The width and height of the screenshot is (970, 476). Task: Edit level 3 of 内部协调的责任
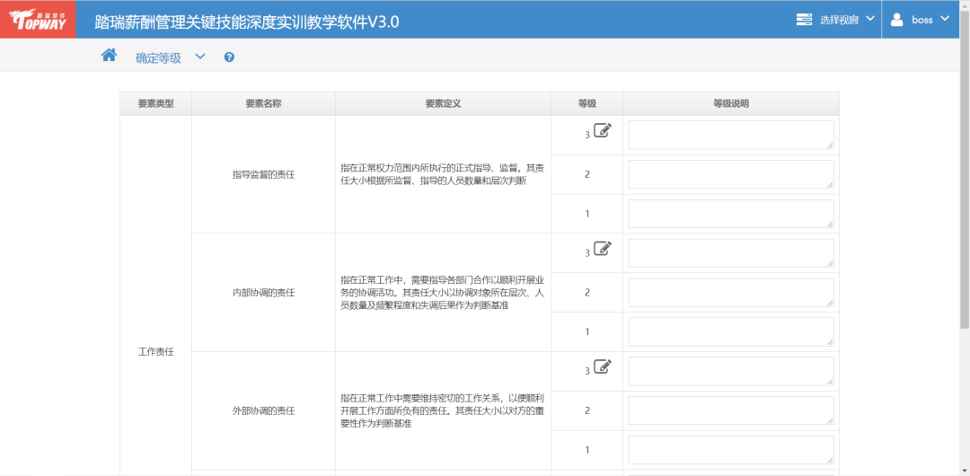603,250
